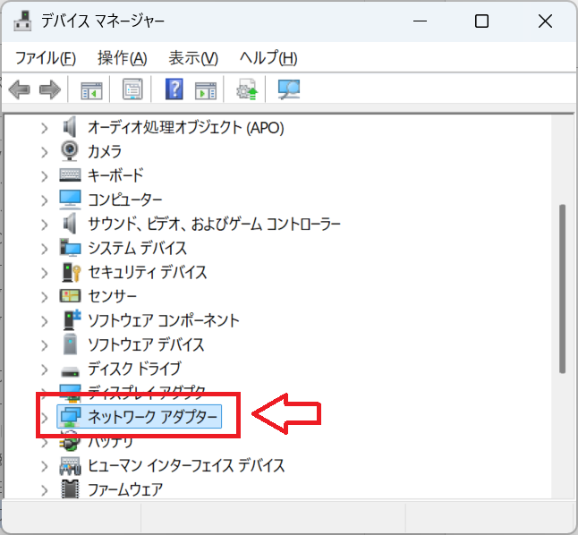This screenshot has height=535, width=578.
Task: Select the ソフトウェア コンポーネント entry
Action: point(164,321)
